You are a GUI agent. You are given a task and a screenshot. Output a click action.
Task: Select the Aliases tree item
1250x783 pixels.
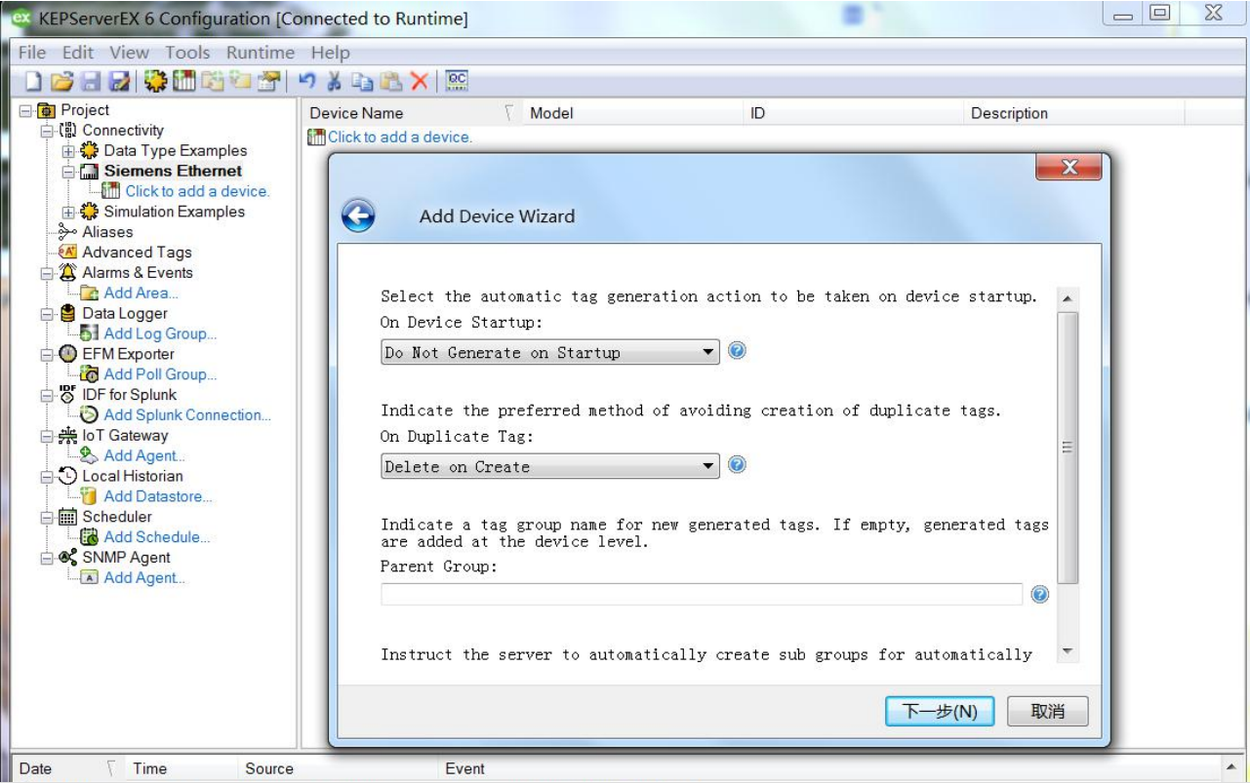point(107,232)
